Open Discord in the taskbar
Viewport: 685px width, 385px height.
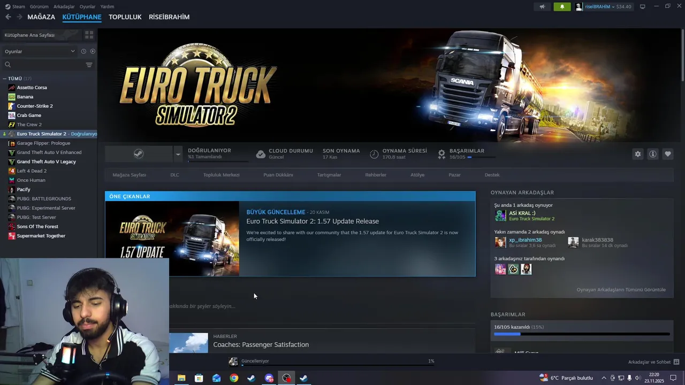click(269, 378)
